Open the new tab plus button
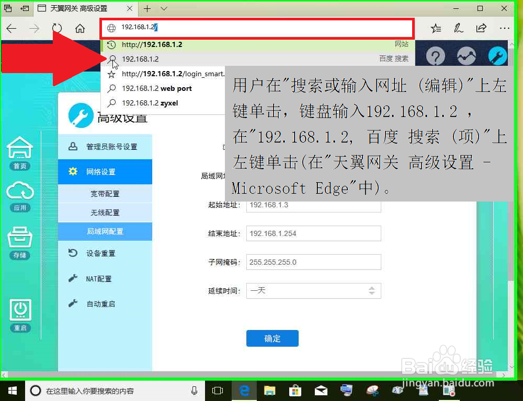 pyautogui.click(x=147, y=9)
